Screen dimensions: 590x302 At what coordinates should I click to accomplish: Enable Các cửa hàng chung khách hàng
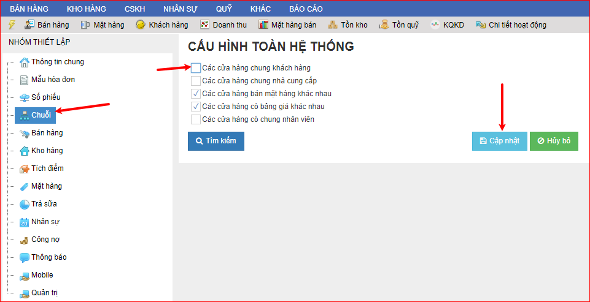pyautogui.click(x=196, y=68)
